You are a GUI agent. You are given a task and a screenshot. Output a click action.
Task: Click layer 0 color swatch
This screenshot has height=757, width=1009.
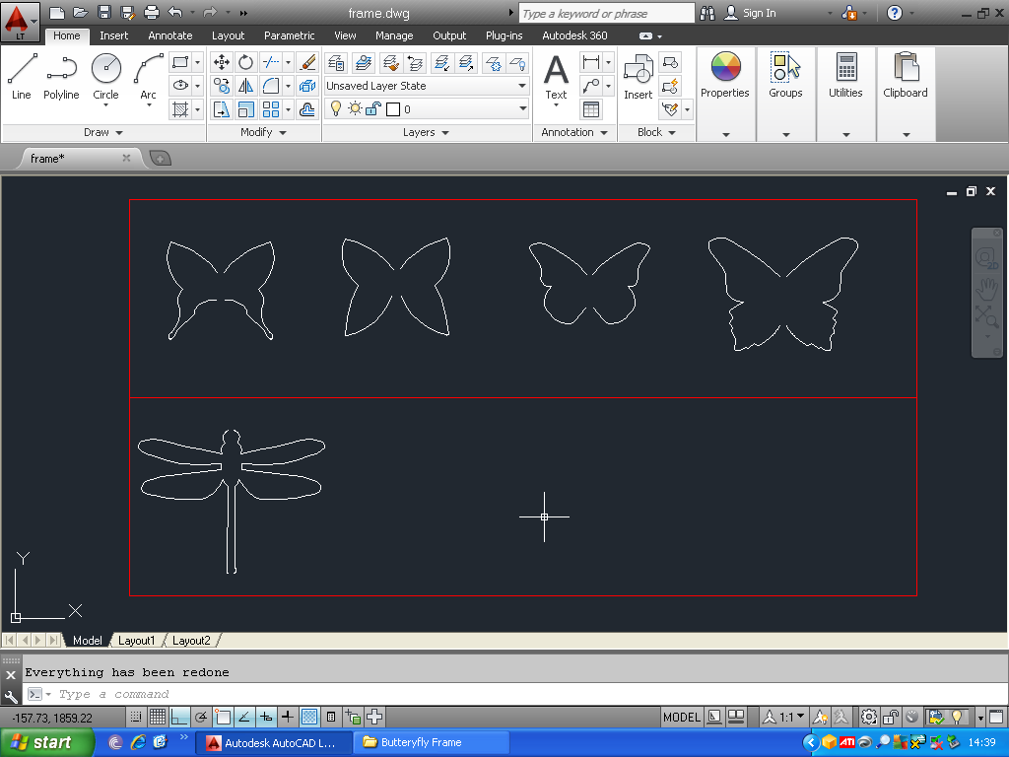(392, 109)
